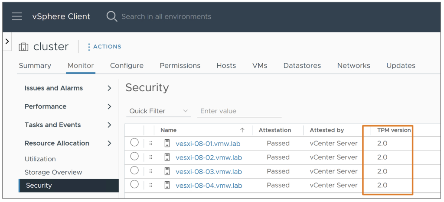The width and height of the screenshot is (444, 202).
Task: Click host icon for vesxi-08-01.vmw.lab
Action: coord(167,143)
